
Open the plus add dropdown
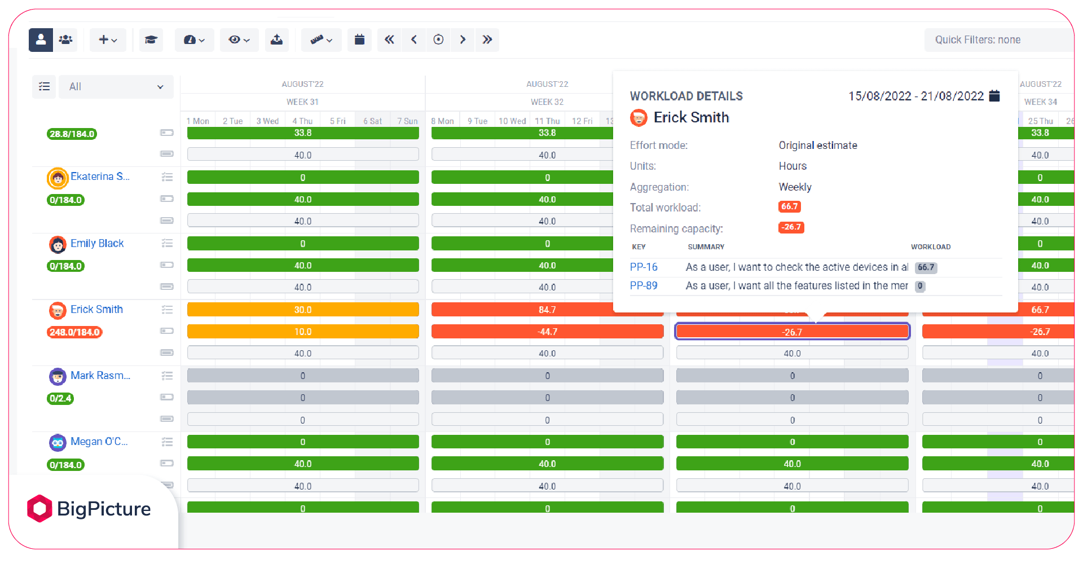click(x=108, y=40)
